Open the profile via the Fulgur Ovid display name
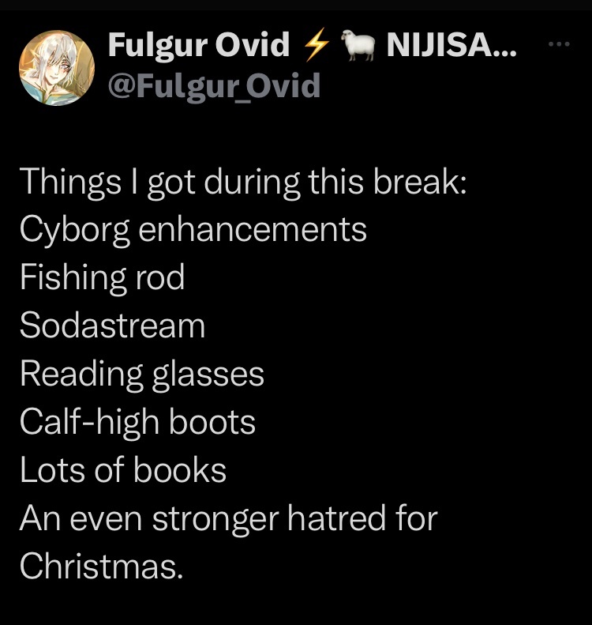This screenshot has width=592, height=625. (x=199, y=44)
